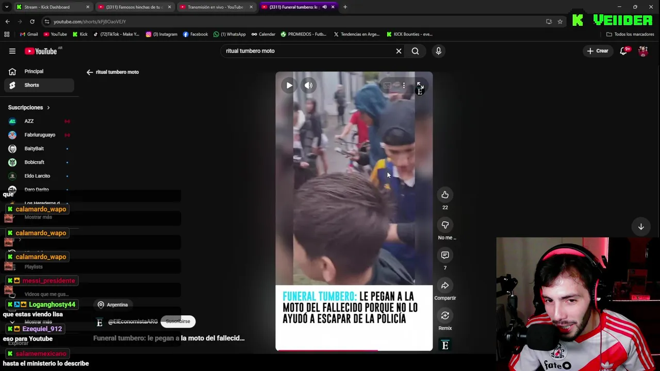The image size is (660, 371).
Task: Open the BaityBait subscription channel
Action: click(x=39, y=148)
